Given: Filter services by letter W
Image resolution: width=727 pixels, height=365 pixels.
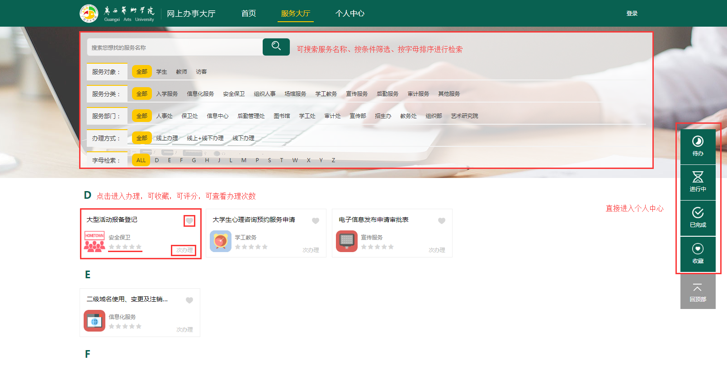Looking at the screenshot, I should 295,160.
